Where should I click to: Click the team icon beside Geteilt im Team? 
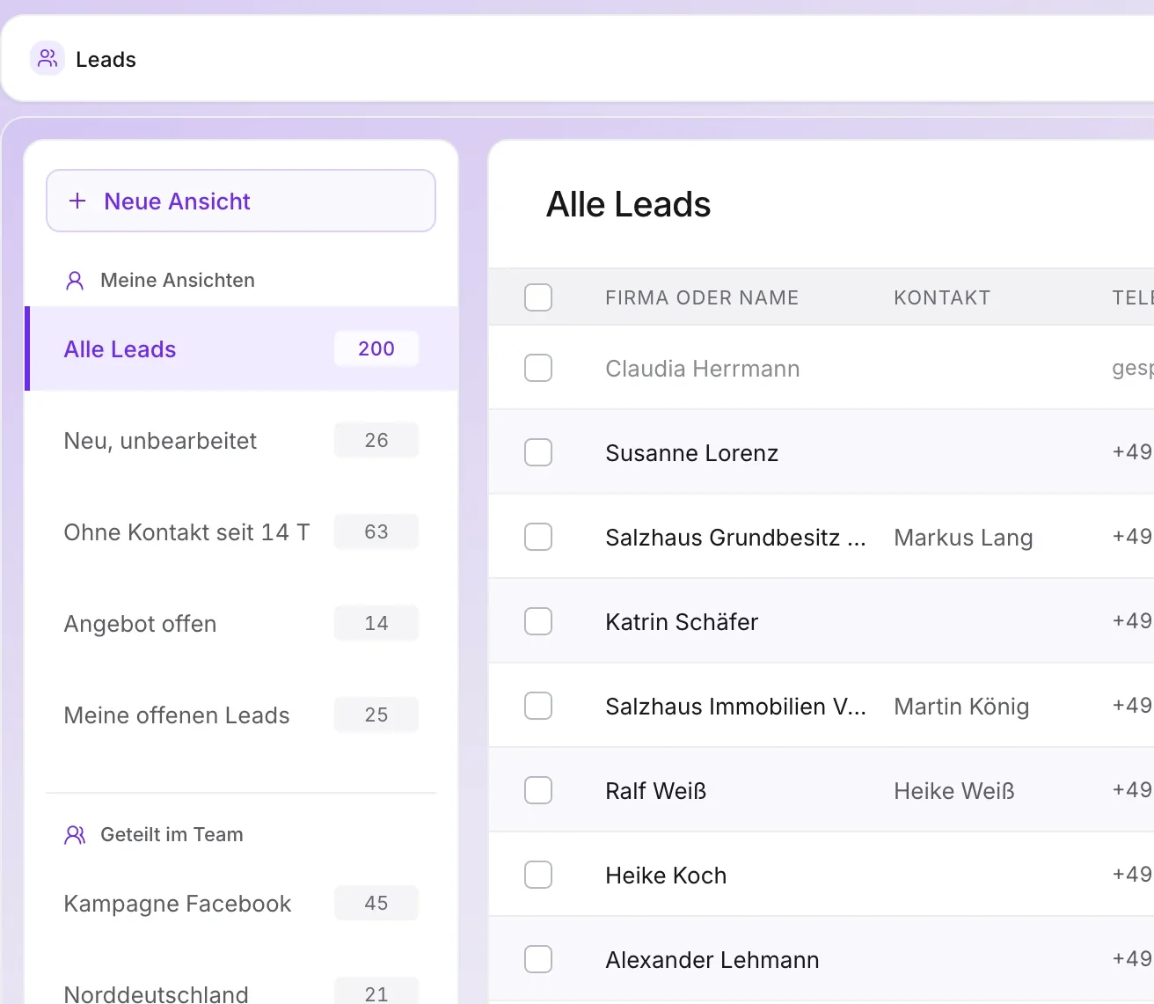click(x=75, y=835)
